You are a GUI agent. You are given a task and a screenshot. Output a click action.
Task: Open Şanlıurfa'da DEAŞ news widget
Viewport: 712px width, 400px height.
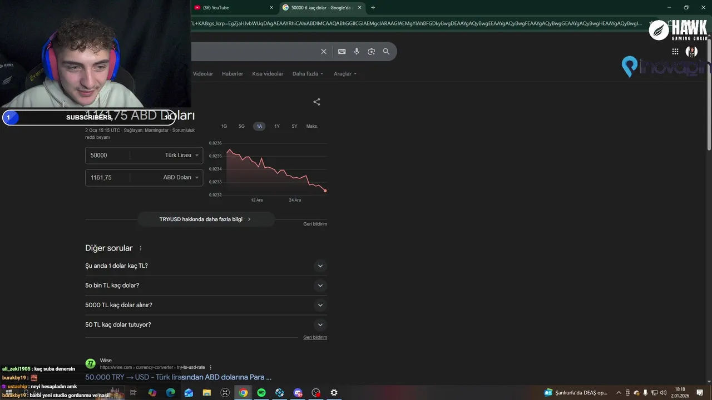(x=576, y=393)
